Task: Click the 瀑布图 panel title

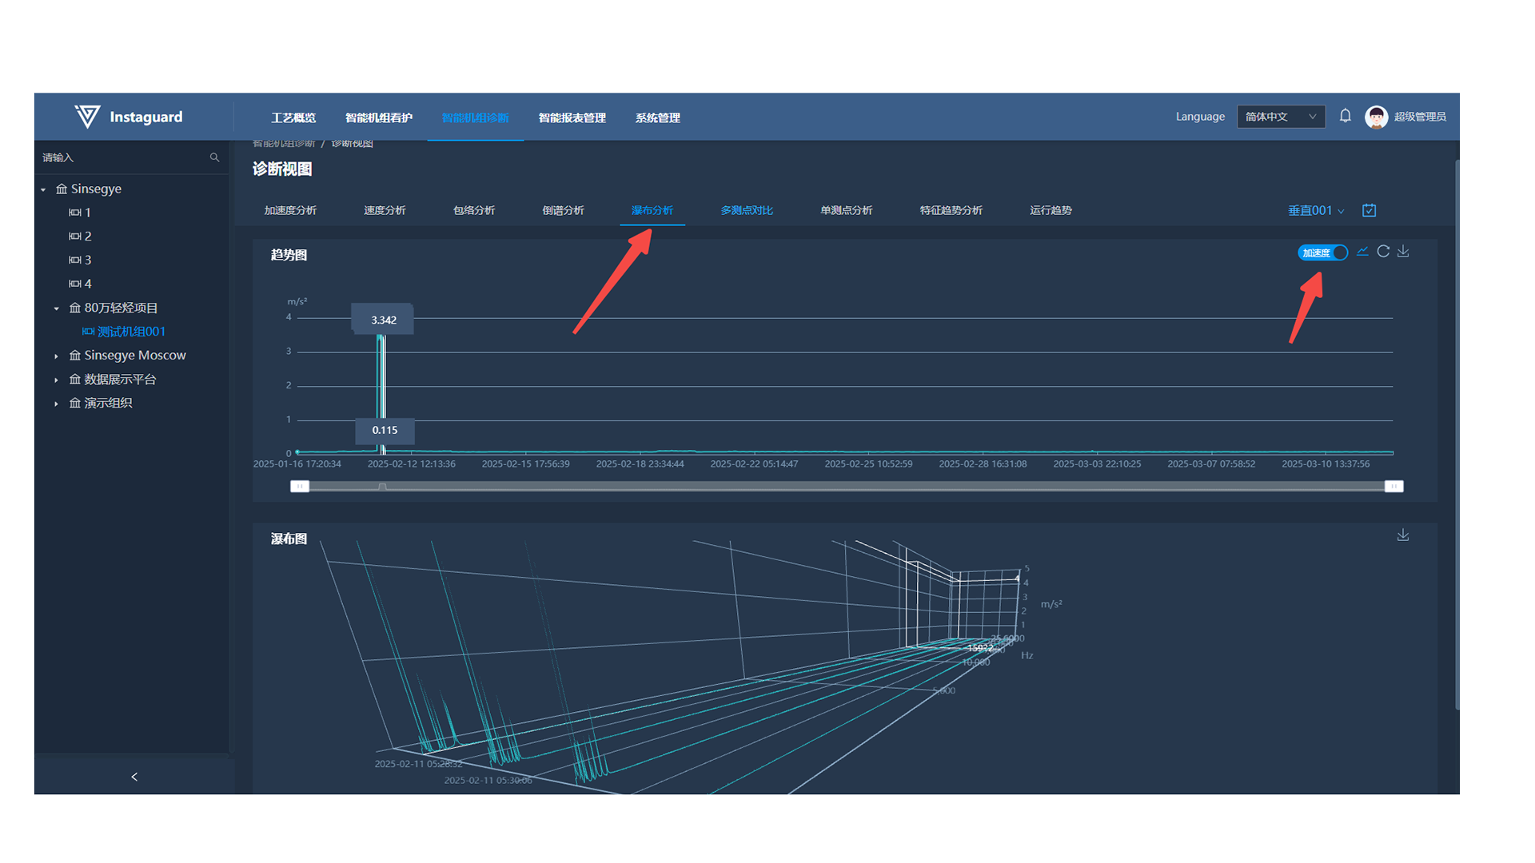Action: (x=289, y=539)
